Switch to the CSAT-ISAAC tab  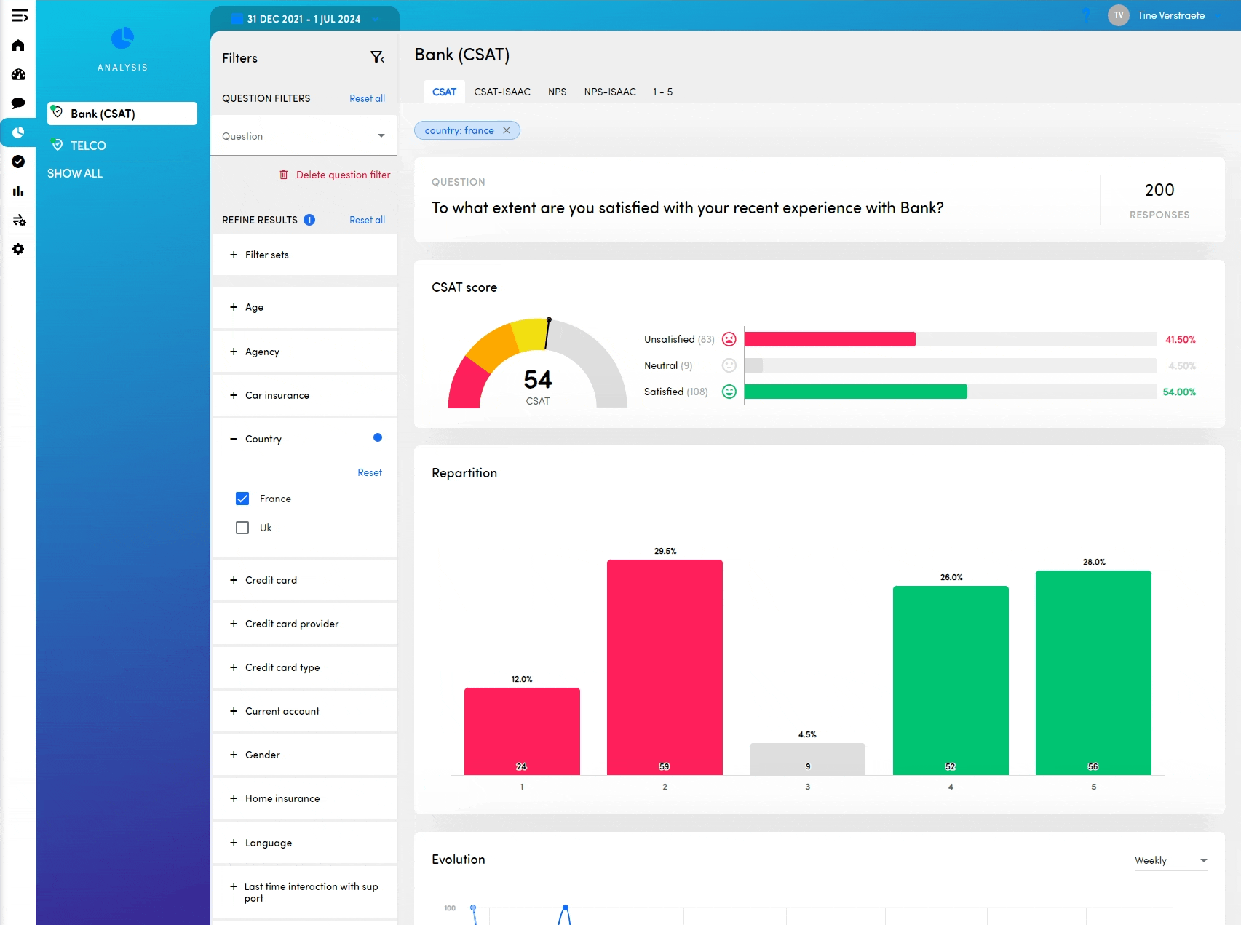coord(501,92)
